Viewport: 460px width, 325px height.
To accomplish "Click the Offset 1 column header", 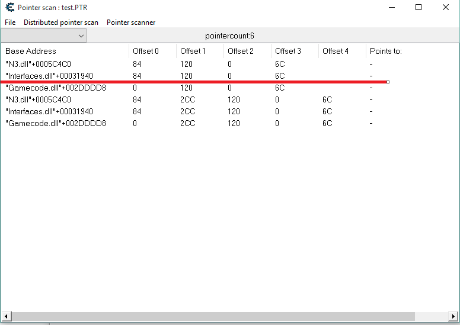I will point(193,52).
